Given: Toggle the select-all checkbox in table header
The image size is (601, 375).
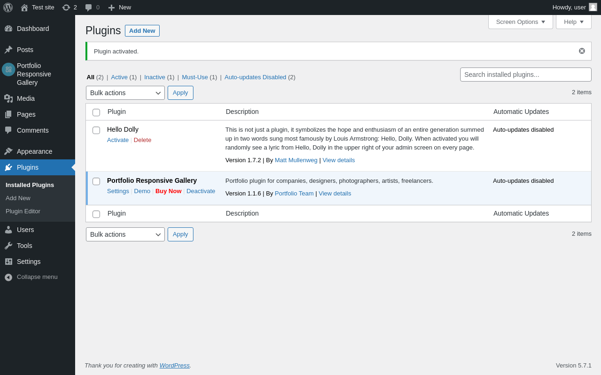Looking at the screenshot, I should pyautogui.click(x=96, y=112).
